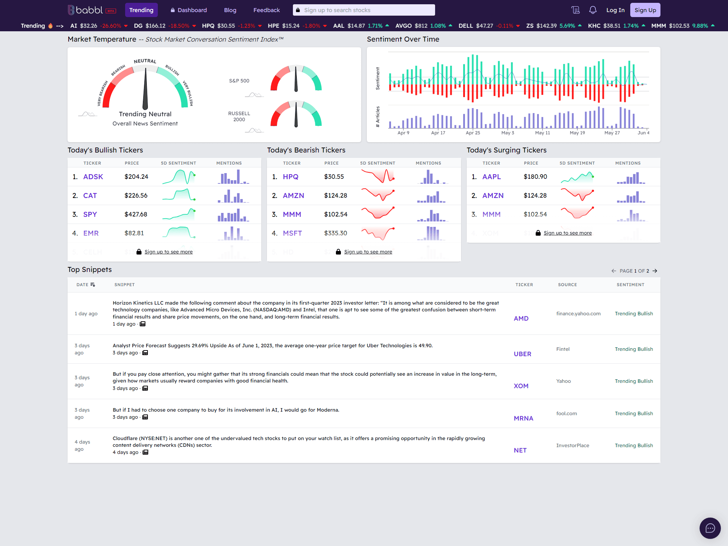This screenshot has width=728, height=546.
Task: Click the S&P 500 sentiment gauge
Action: point(296,78)
